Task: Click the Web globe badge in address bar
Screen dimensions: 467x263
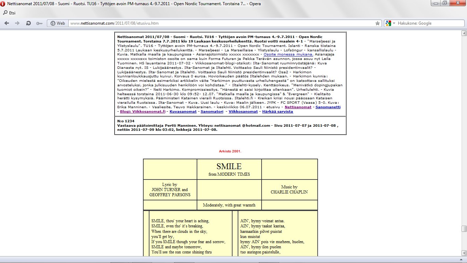Action: click(x=58, y=23)
